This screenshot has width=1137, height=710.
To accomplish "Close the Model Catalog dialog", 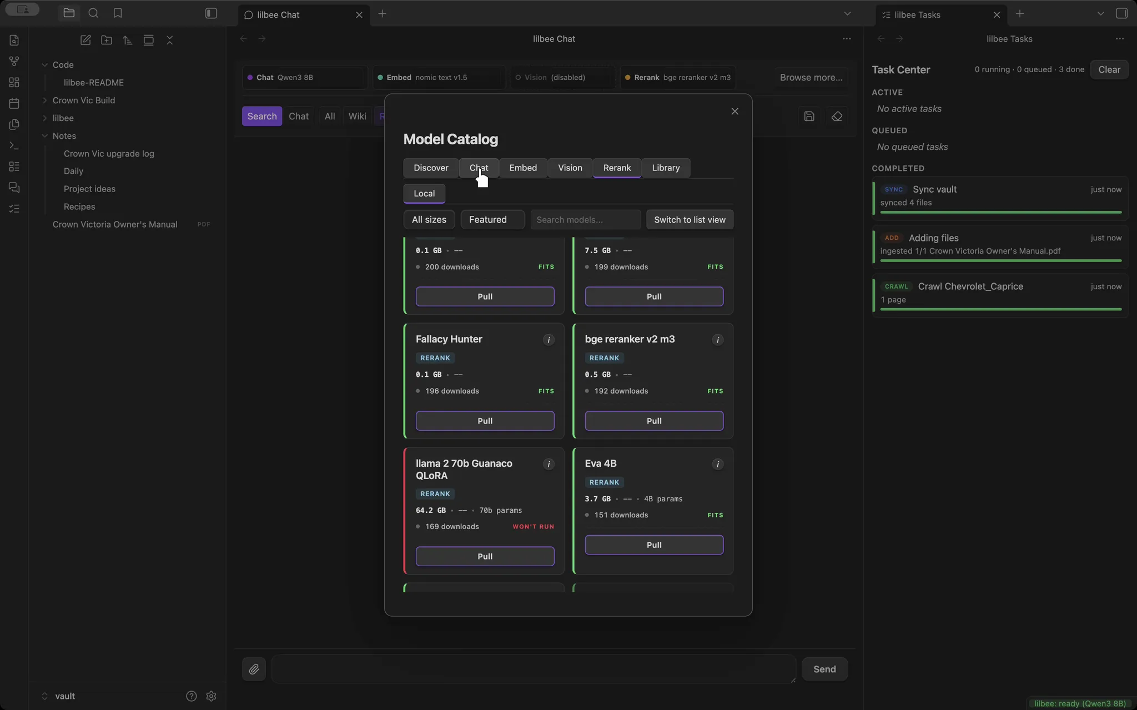I will (x=734, y=111).
